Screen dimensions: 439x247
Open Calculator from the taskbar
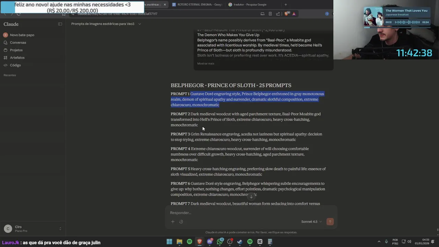tap(270, 242)
